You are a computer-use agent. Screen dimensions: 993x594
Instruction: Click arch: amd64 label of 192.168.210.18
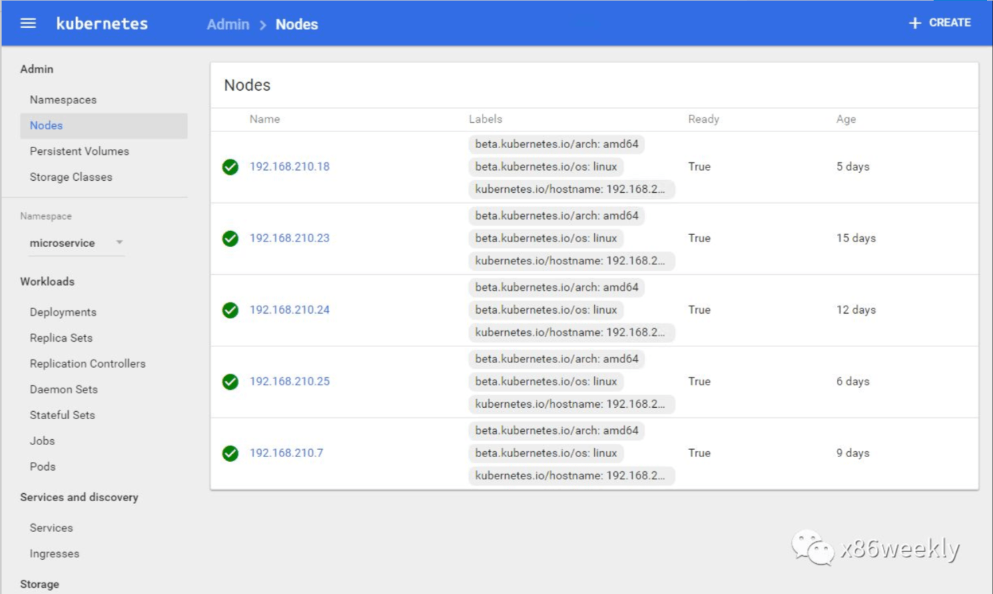click(557, 144)
